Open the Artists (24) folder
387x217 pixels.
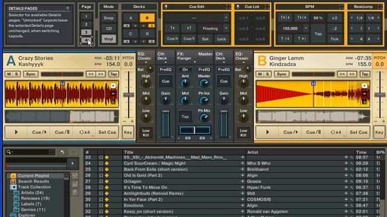(x=32, y=193)
